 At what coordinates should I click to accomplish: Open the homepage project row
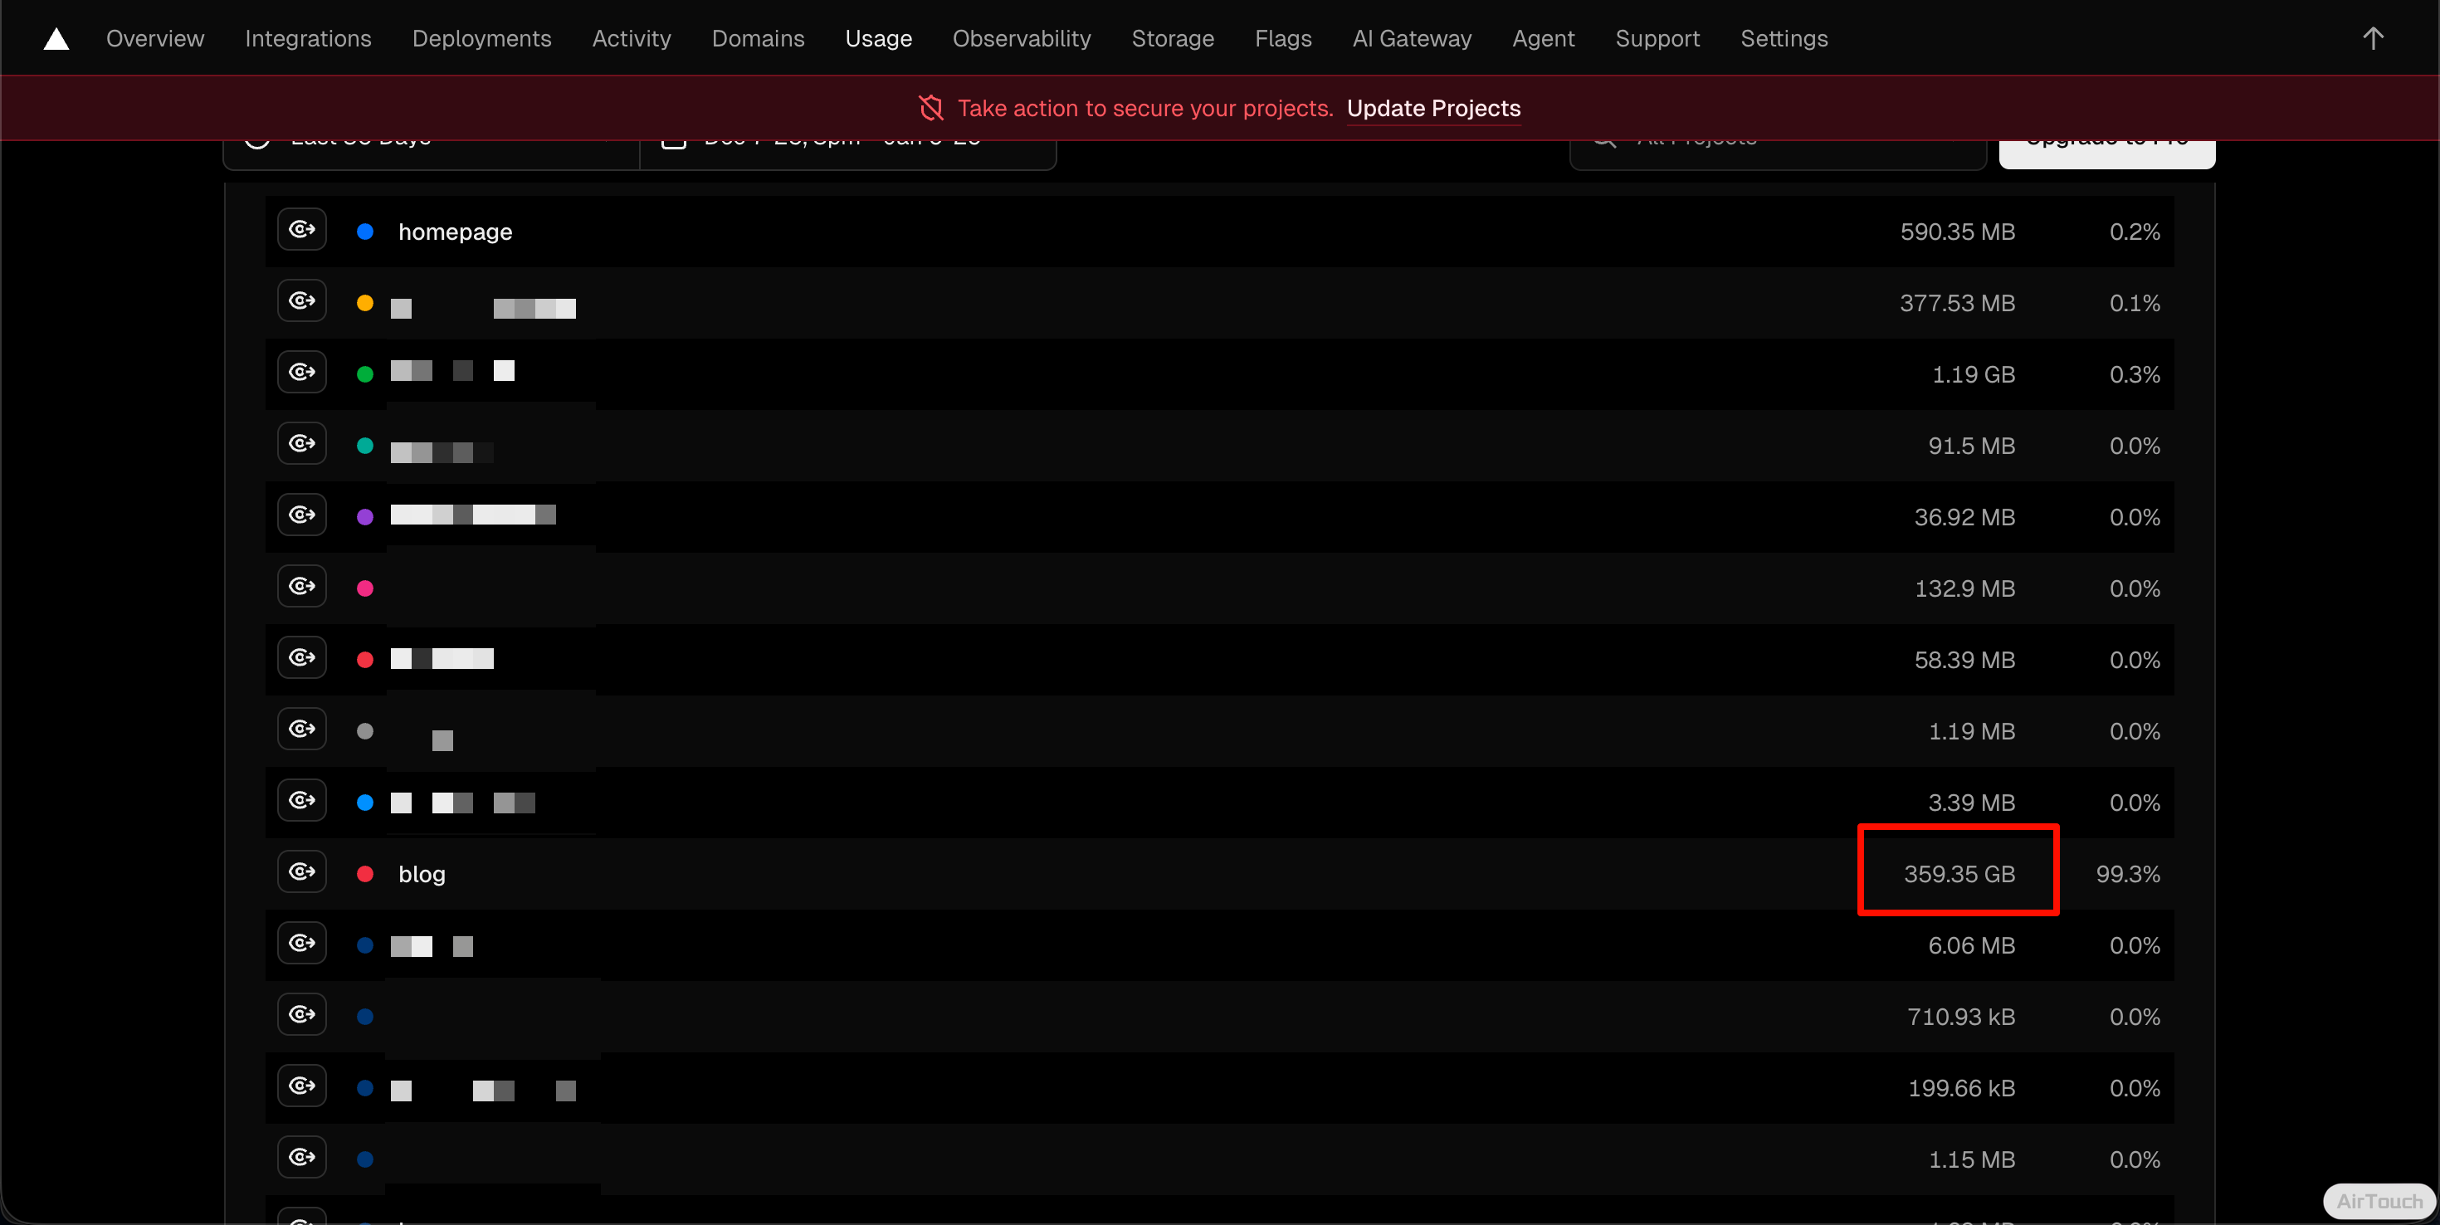[x=455, y=232]
